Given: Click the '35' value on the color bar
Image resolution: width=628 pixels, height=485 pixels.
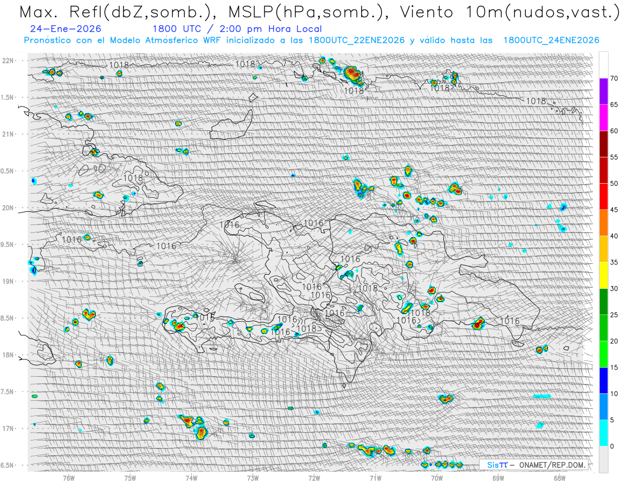Looking at the screenshot, I should (614, 262).
